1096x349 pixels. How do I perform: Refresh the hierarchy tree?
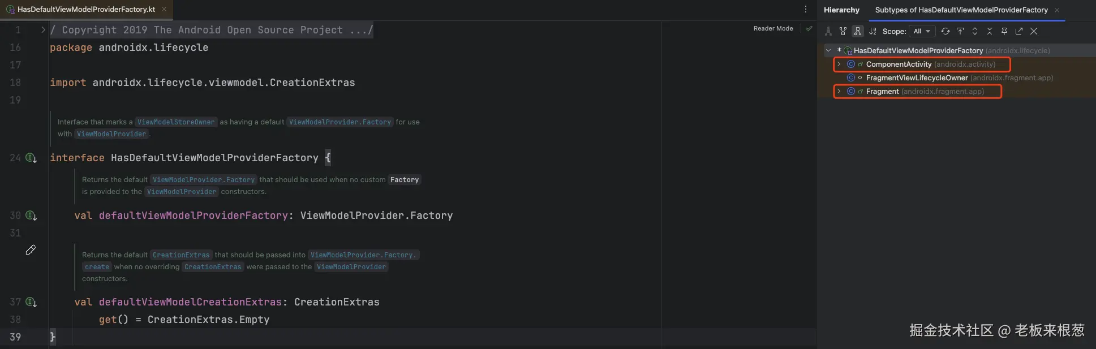tap(945, 31)
